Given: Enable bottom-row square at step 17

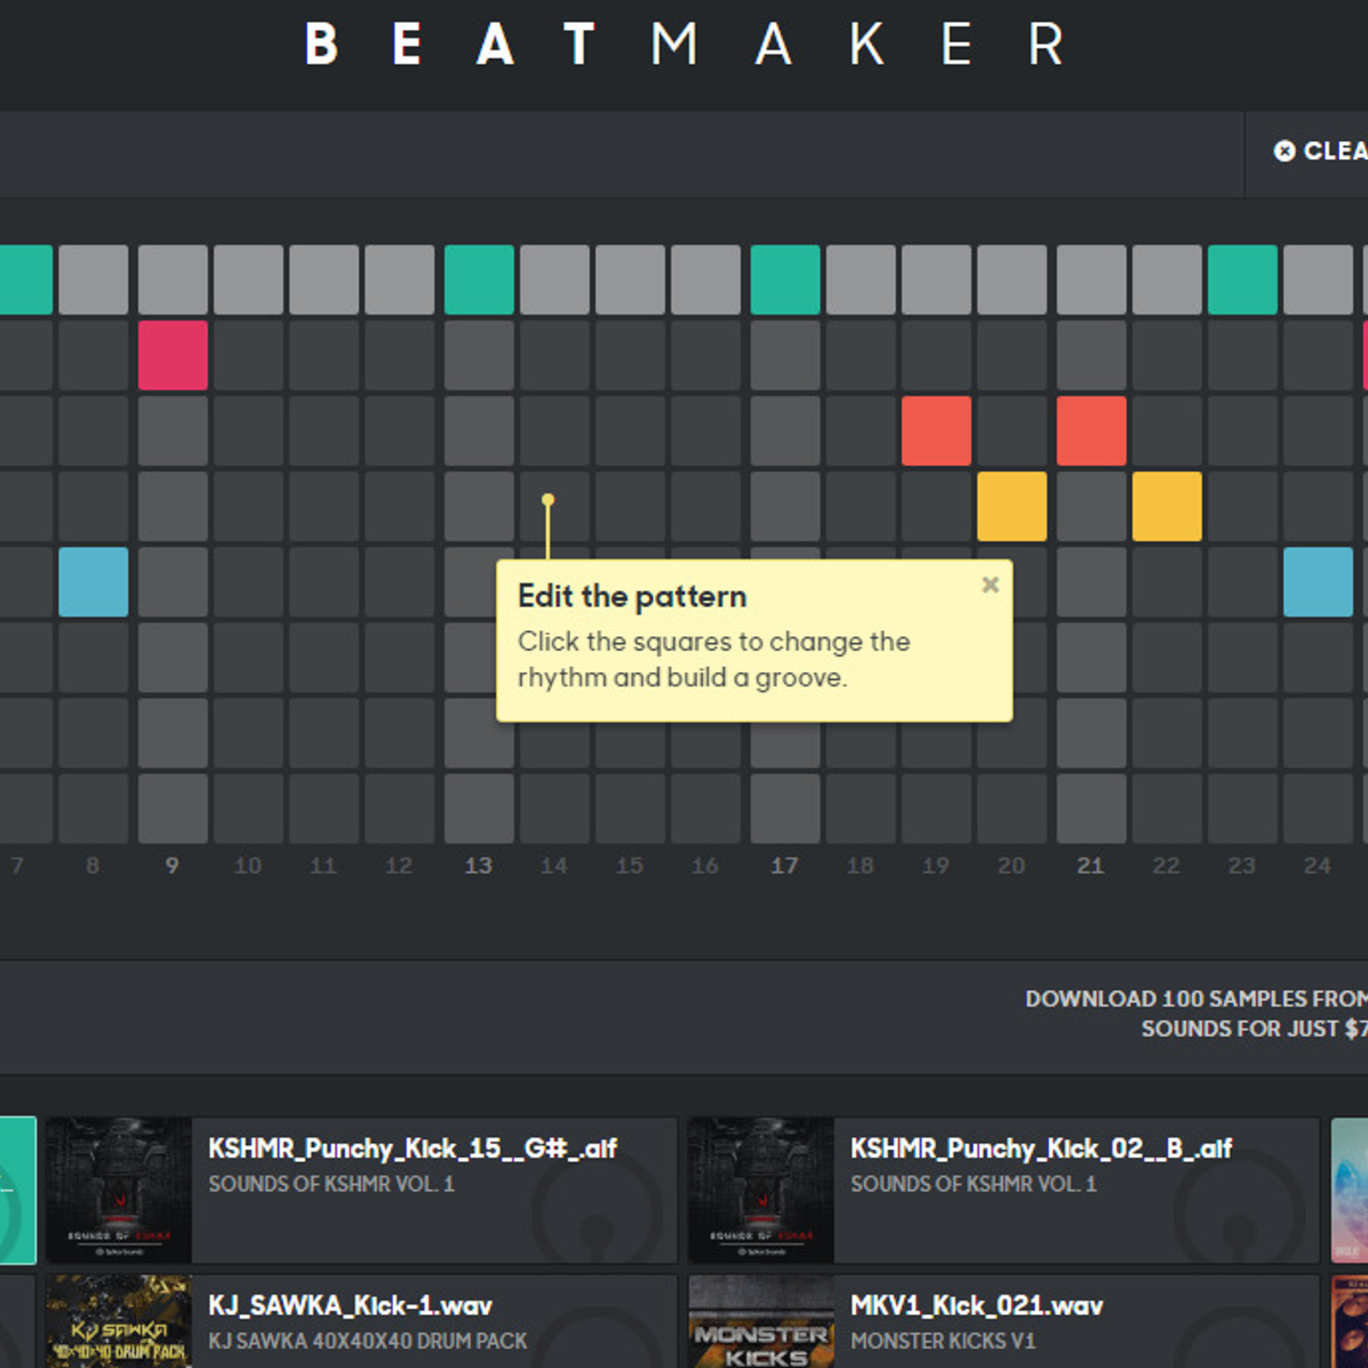Looking at the screenshot, I should pyautogui.click(x=785, y=808).
